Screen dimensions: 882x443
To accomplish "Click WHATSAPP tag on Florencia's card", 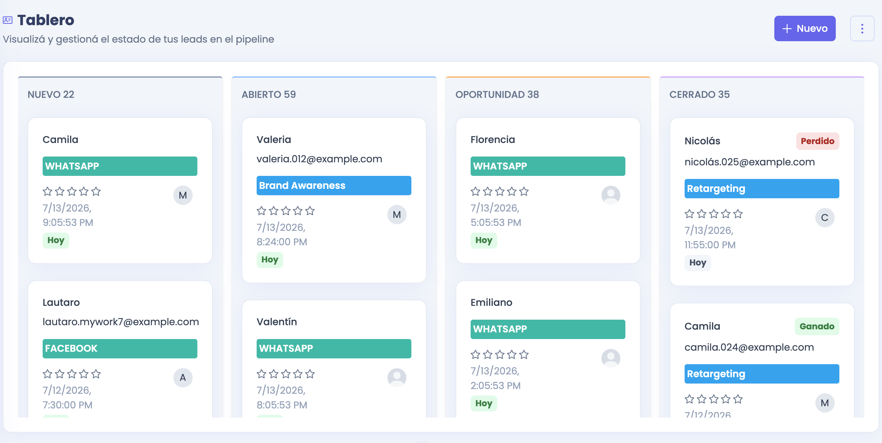I will coord(548,166).
